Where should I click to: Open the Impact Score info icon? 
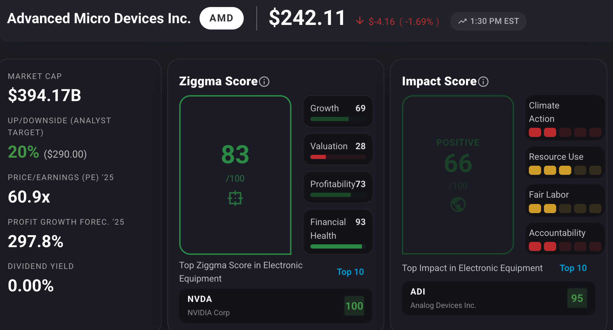click(x=483, y=81)
